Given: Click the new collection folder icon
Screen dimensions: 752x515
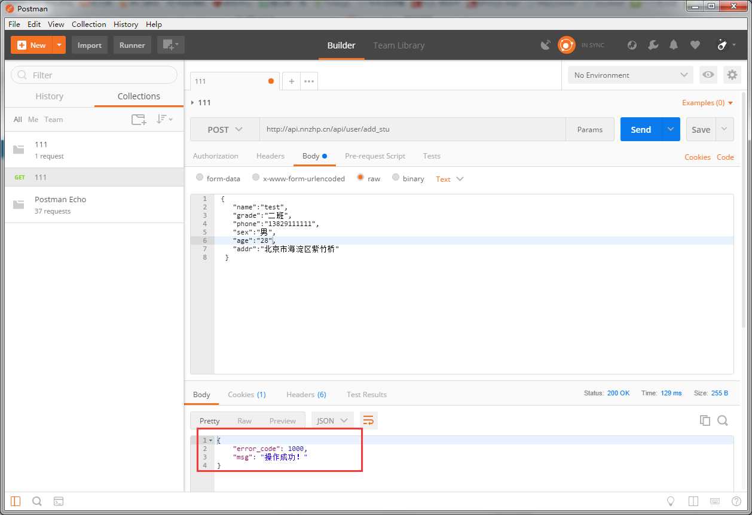Looking at the screenshot, I should coord(139,120).
